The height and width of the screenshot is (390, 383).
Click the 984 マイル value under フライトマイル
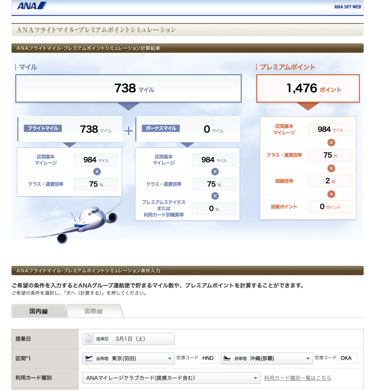pos(96,160)
